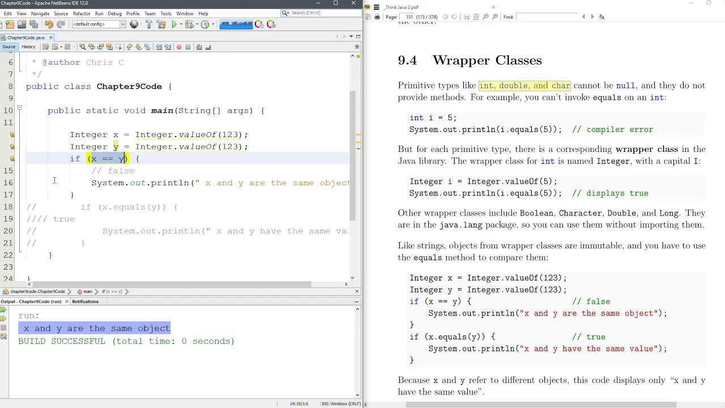Click the editor stop macro square icon
Screen dimensions: 725x408
coord(188,47)
